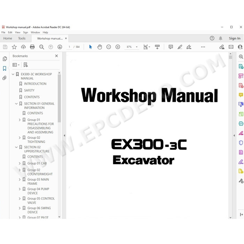The width and height of the screenshot is (244, 244).
Task: Click the cloud upload icon
Action: click(23, 47)
